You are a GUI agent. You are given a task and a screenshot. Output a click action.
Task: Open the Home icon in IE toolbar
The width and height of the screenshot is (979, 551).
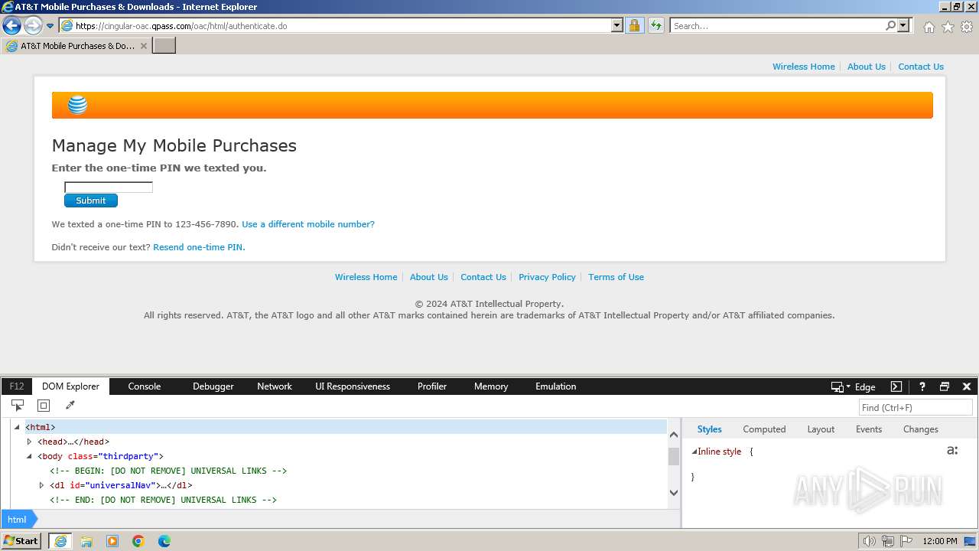(929, 27)
